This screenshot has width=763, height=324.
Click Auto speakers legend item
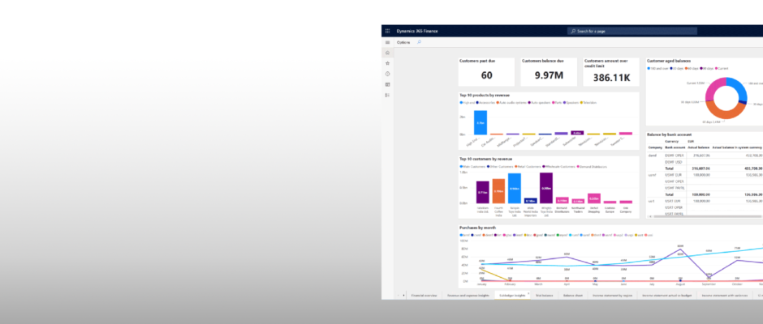(539, 103)
